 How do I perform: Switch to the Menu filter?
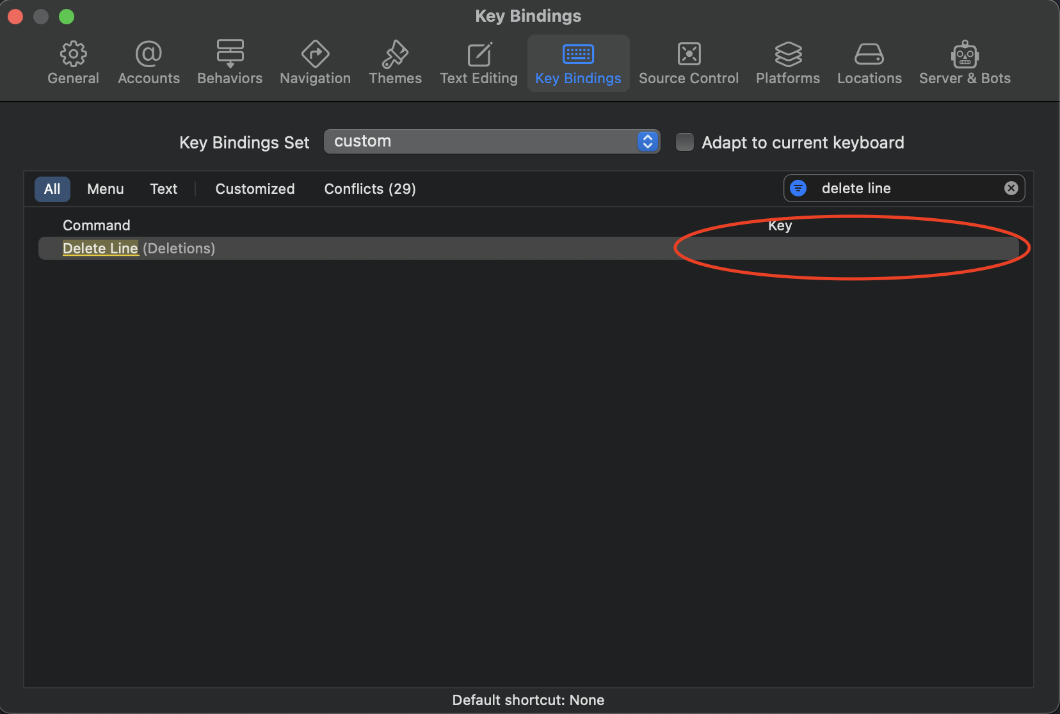point(105,189)
